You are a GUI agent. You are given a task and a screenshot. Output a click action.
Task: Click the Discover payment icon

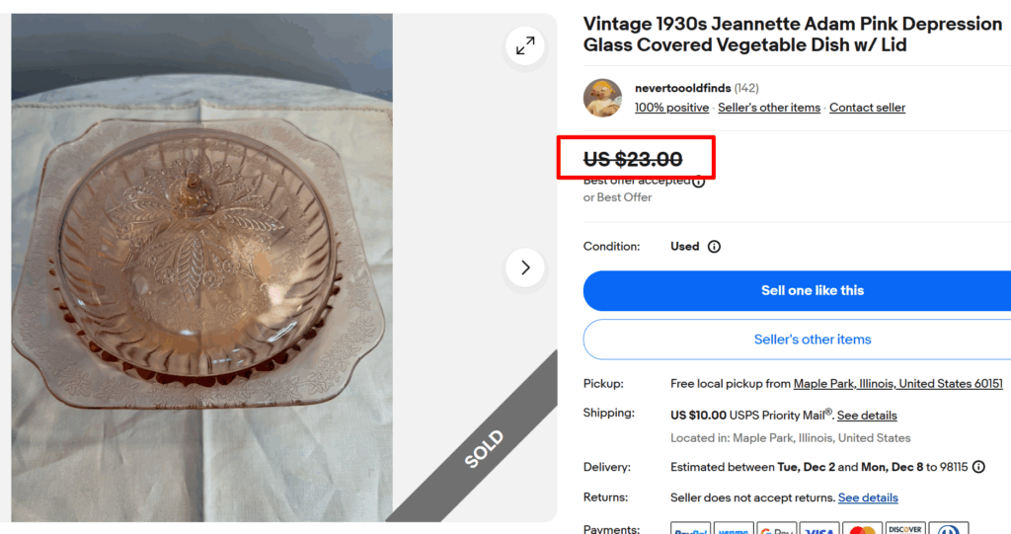(x=905, y=529)
